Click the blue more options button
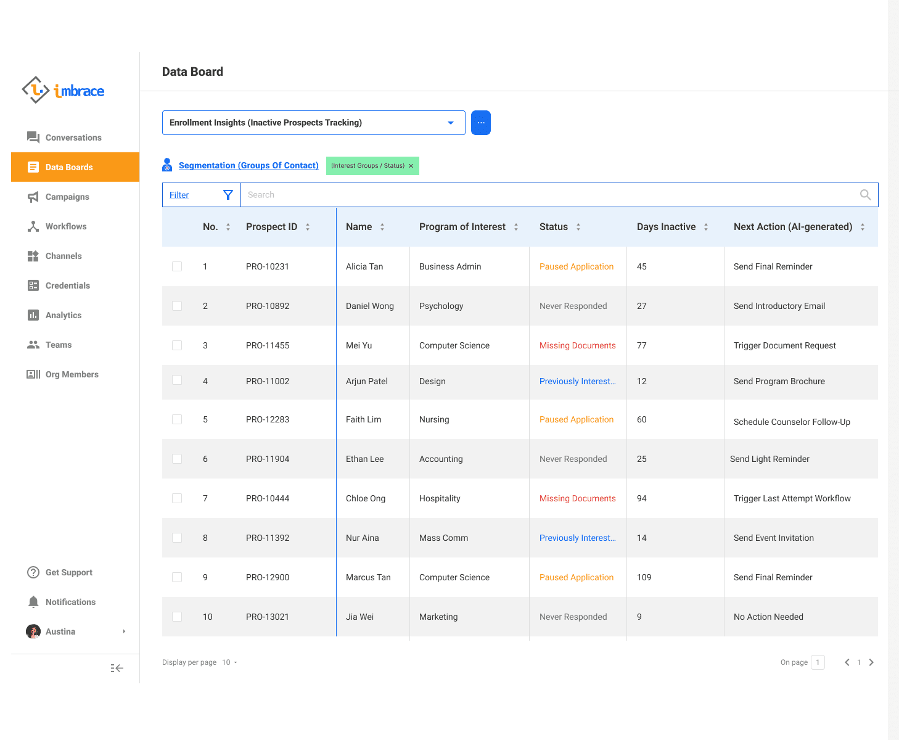Screen dimensions: 899x740 [x=481, y=123]
